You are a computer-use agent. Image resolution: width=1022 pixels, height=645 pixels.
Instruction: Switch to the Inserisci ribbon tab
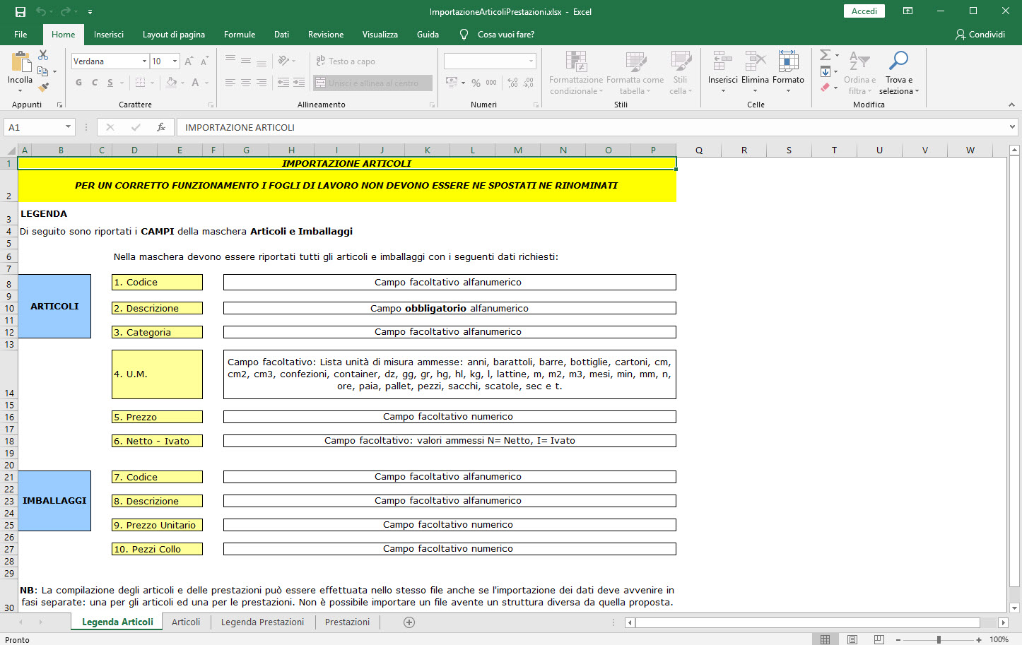109,34
